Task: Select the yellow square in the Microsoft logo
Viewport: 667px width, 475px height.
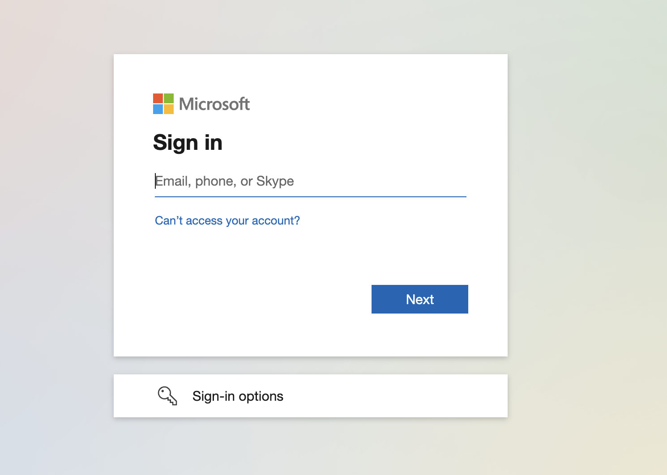Action: pyautogui.click(x=170, y=110)
